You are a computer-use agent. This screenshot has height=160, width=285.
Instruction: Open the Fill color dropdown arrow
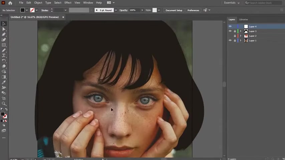point(27,10)
